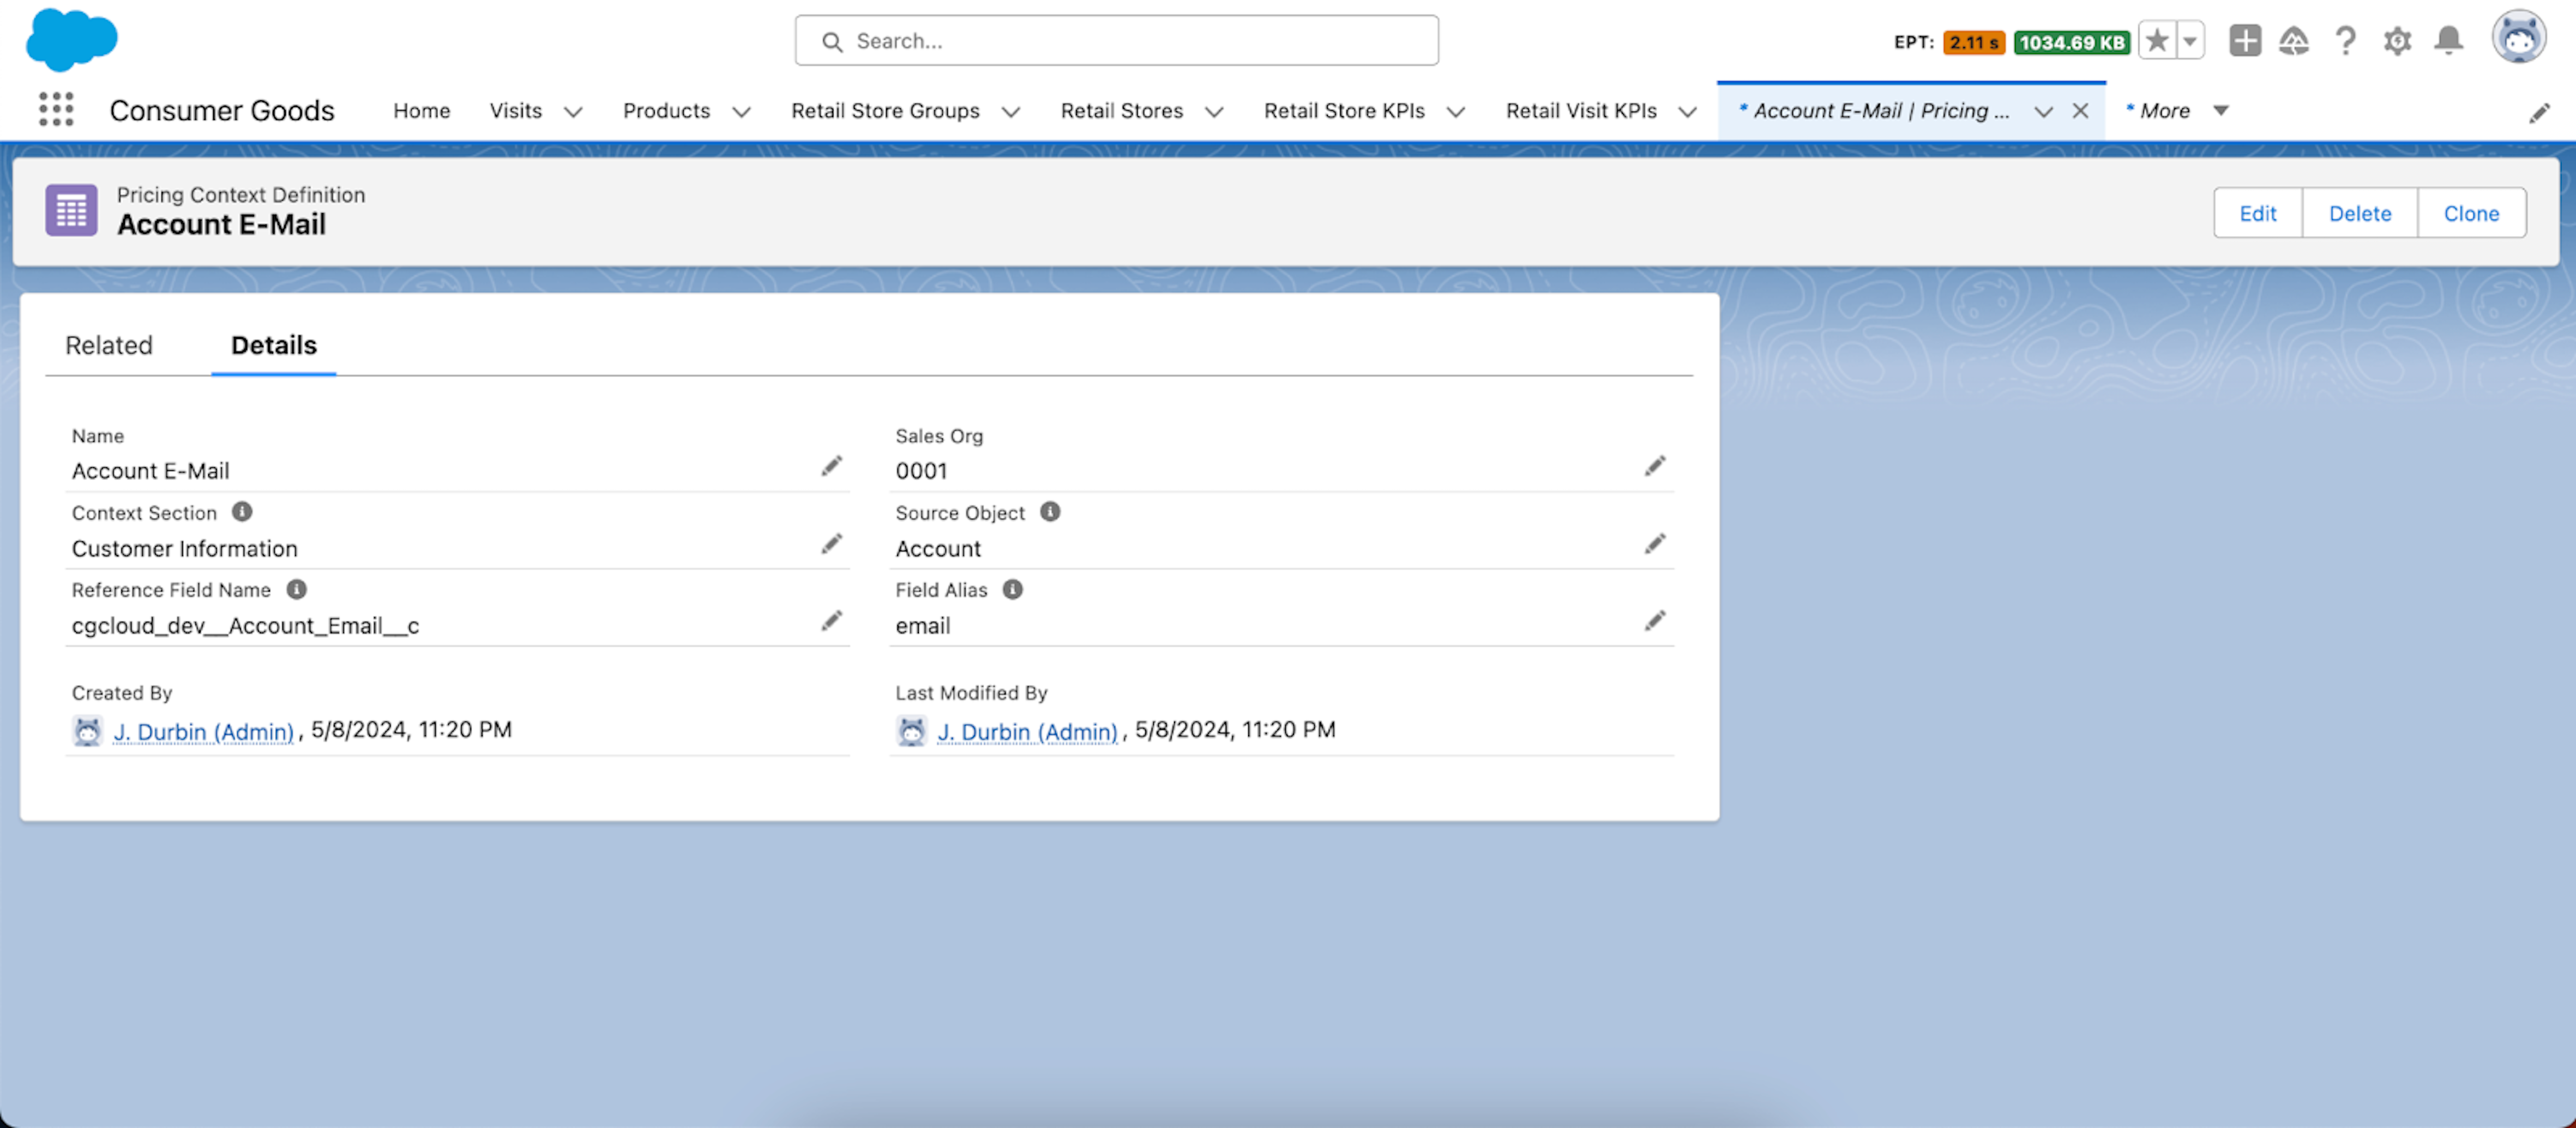Show Reference Field Name info icon
Viewport: 2576px width, 1128px height.
(x=297, y=590)
